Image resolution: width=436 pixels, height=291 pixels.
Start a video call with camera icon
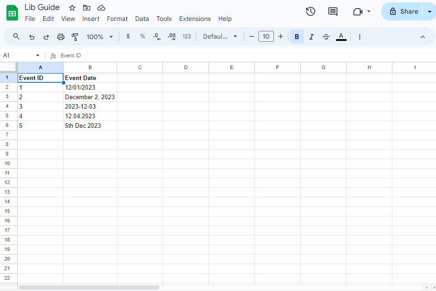click(x=357, y=12)
